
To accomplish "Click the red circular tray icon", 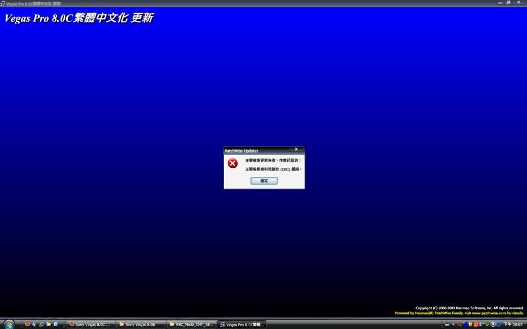I will pyautogui.click(x=476, y=325).
